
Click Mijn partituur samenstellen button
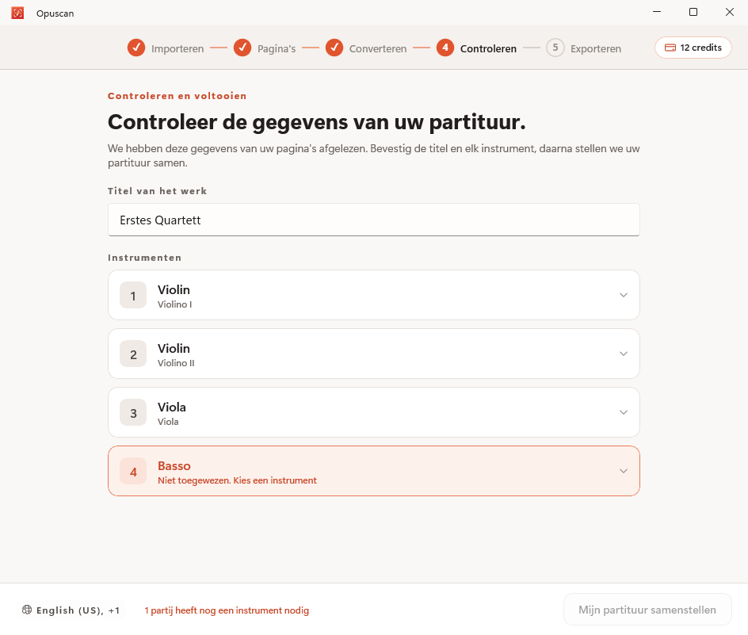tap(647, 610)
